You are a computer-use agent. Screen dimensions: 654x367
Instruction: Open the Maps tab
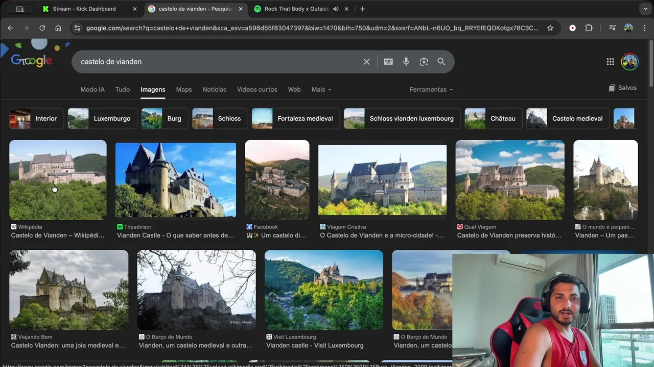[184, 89]
